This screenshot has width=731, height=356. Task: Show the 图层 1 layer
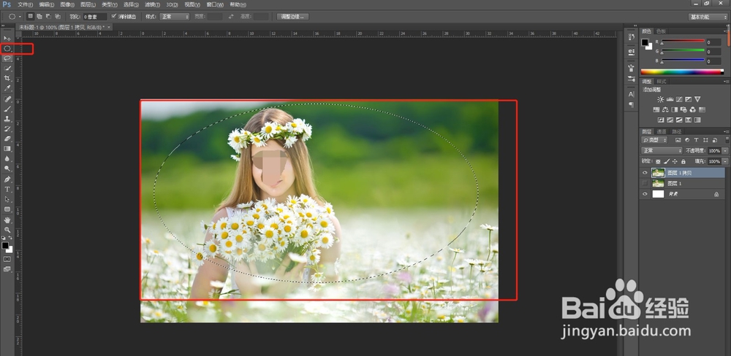[645, 184]
